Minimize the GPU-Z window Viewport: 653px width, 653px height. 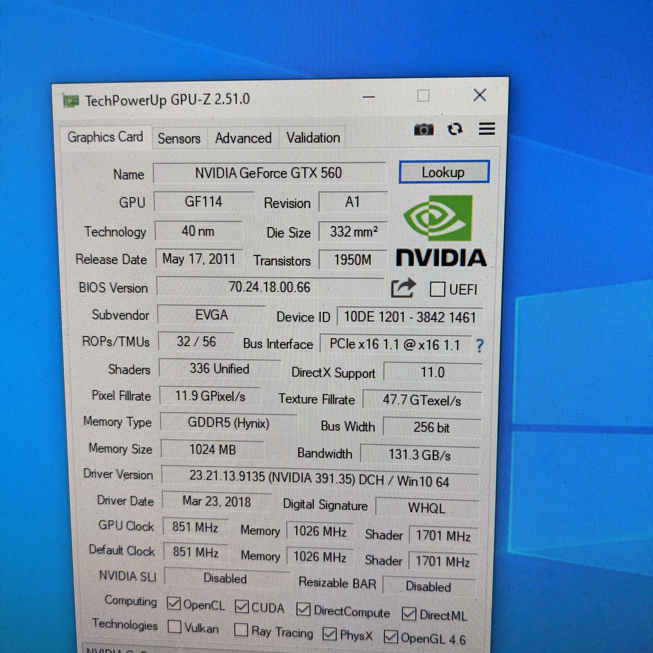[x=369, y=97]
